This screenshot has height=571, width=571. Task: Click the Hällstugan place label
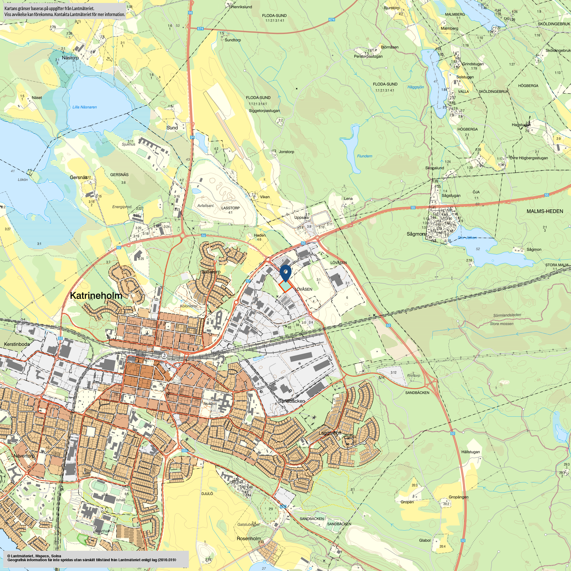point(470,452)
